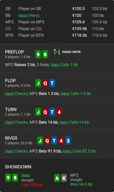Click the green 8 preflop card
The height and width of the screenshot is (192, 114).
click(x=45, y=54)
